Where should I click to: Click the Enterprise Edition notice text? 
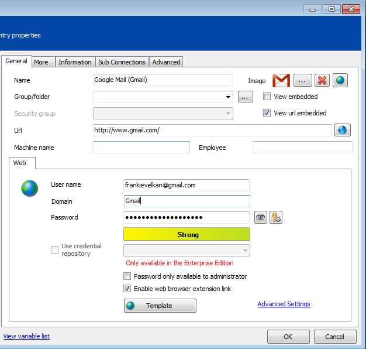tap(179, 263)
